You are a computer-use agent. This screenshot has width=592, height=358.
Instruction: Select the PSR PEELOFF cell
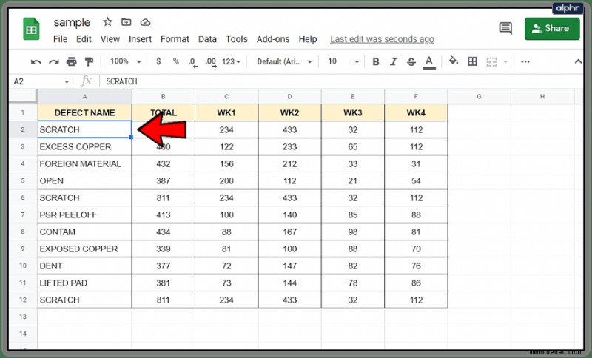click(84, 215)
